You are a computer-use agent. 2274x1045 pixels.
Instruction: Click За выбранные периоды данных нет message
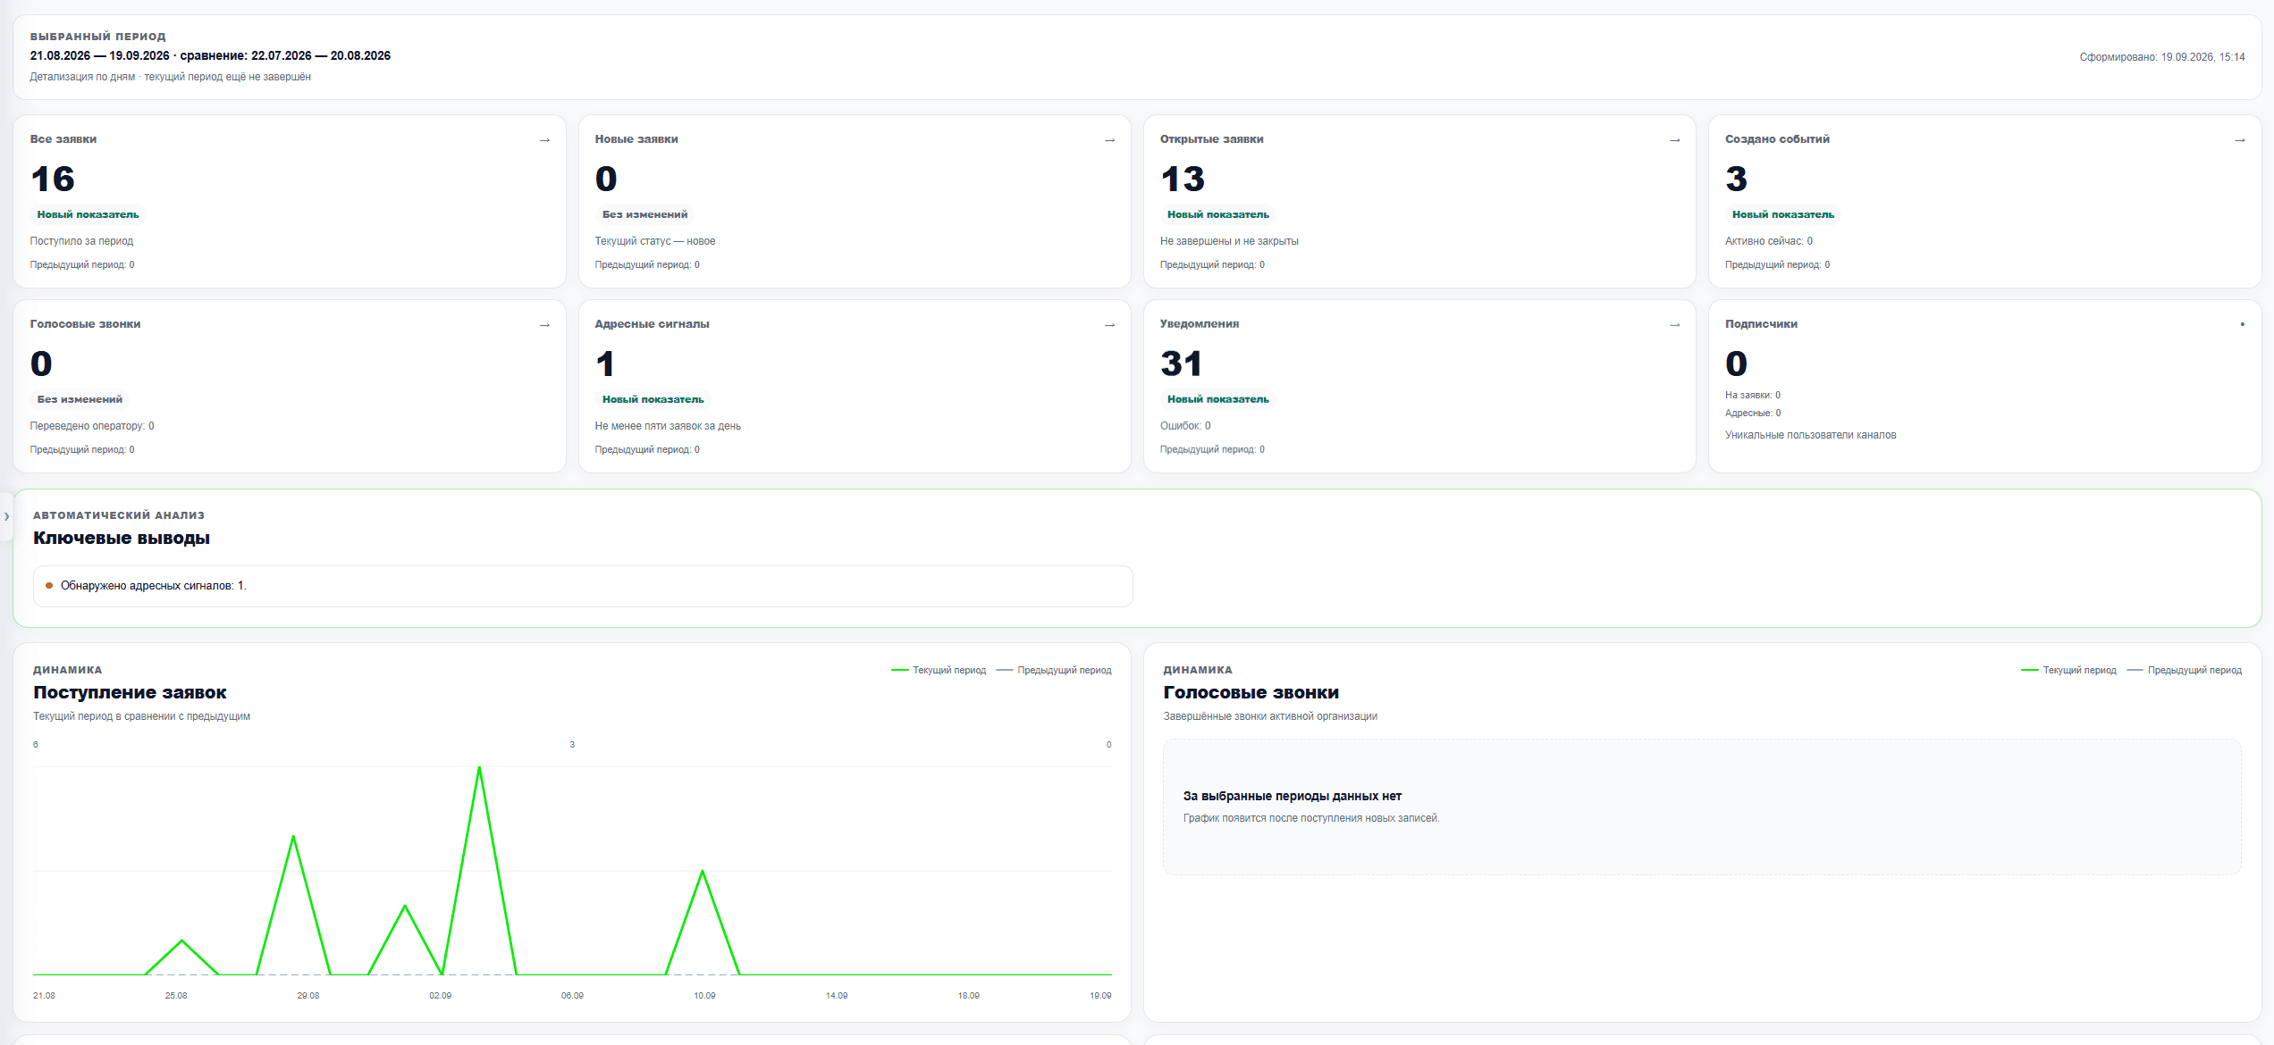1292,796
